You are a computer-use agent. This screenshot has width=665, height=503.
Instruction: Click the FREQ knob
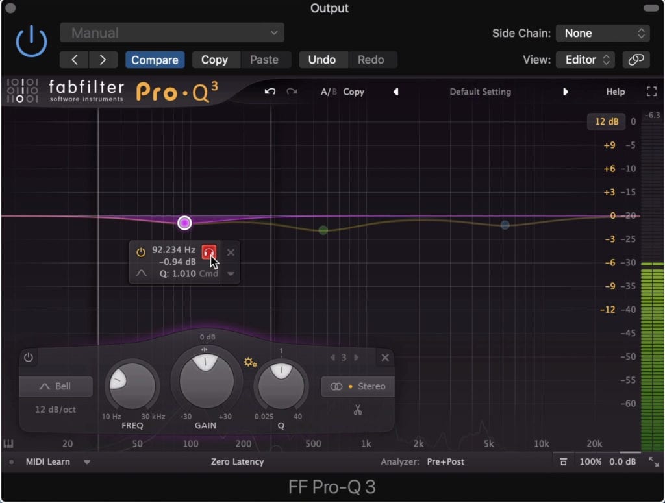click(132, 386)
